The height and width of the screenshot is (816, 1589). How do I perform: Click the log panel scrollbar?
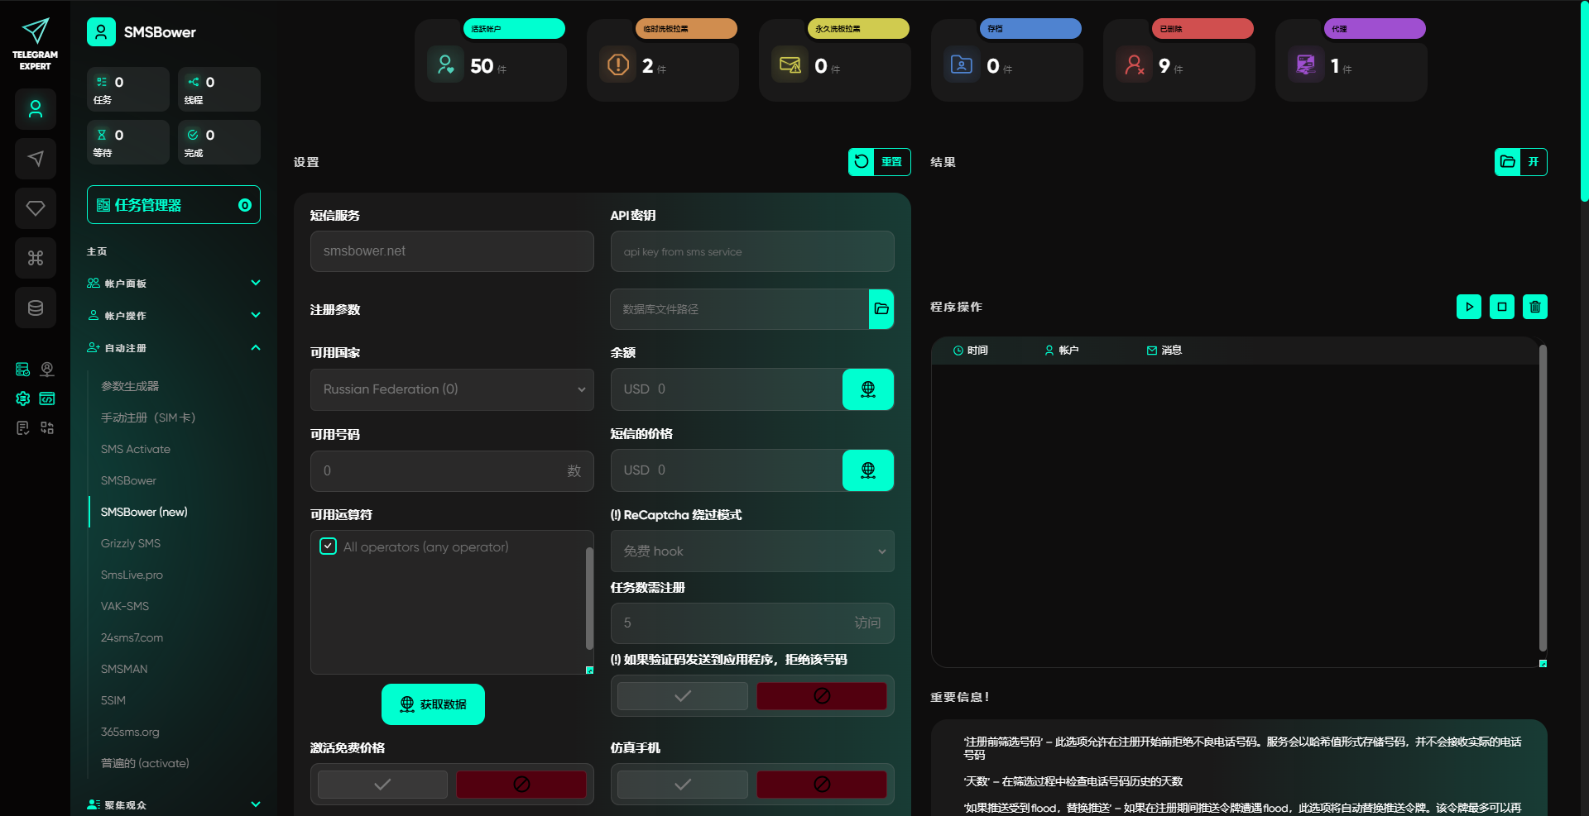coord(1543,499)
